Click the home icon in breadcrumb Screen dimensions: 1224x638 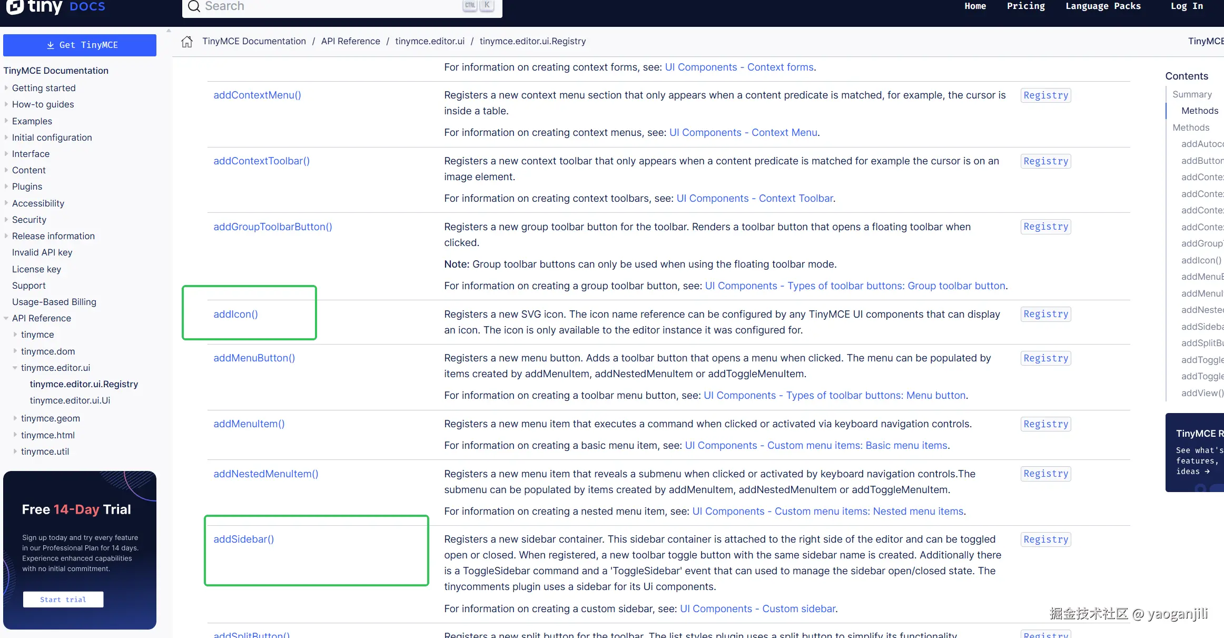[187, 42]
